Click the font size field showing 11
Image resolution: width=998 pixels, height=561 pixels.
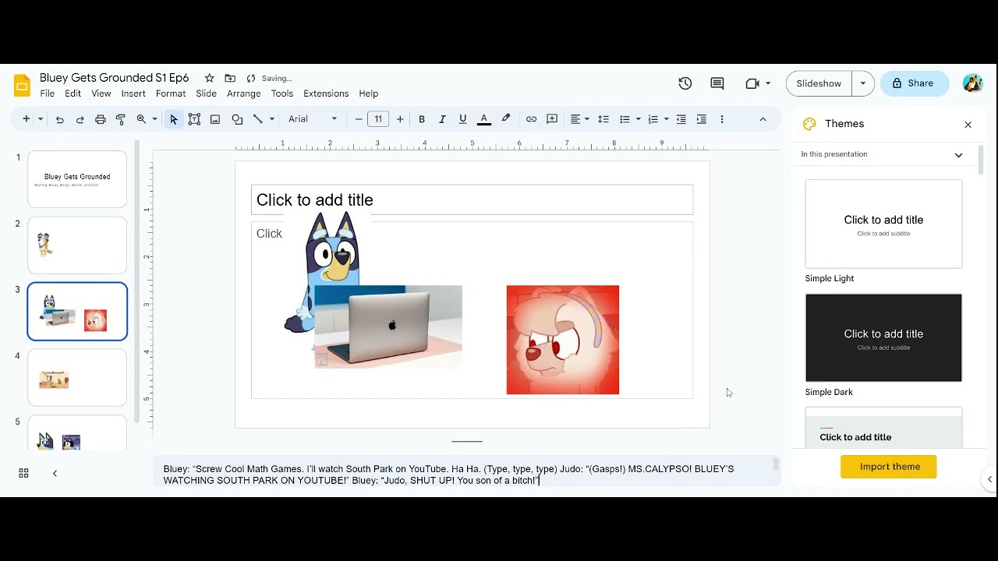(378, 119)
